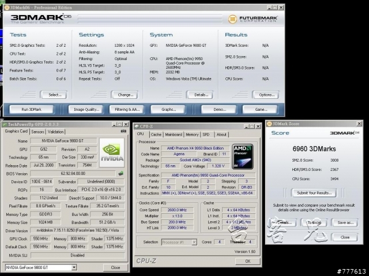Launch the Game button
This screenshot has width=369, height=276.
pos(261,109)
